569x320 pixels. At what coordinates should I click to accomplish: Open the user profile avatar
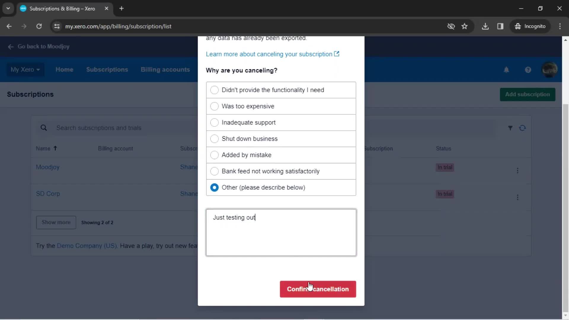(x=549, y=70)
